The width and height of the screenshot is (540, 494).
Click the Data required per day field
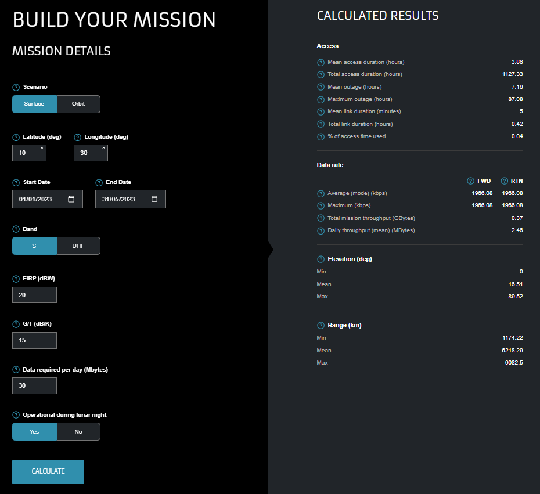click(34, 385)
